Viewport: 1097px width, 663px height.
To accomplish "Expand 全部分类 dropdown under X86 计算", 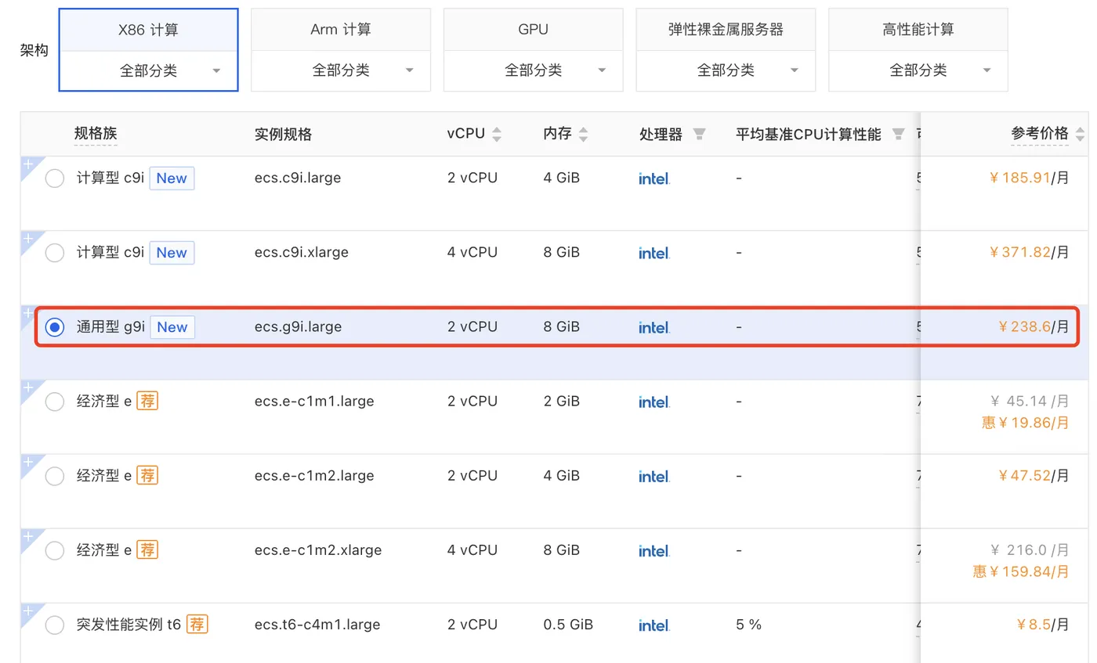I will tap(149, 71).
